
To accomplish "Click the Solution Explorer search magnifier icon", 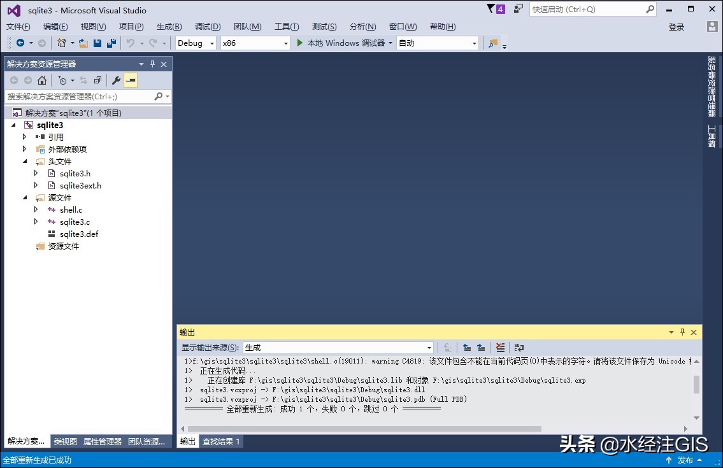I will point(158,96).
